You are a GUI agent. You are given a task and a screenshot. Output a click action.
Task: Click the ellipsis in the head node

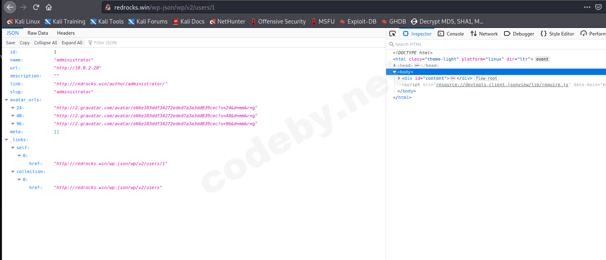point(417,65)
